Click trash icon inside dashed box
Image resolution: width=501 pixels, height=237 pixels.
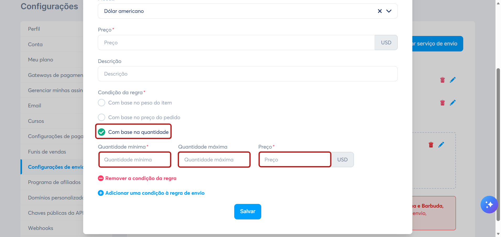coord(431,145)
